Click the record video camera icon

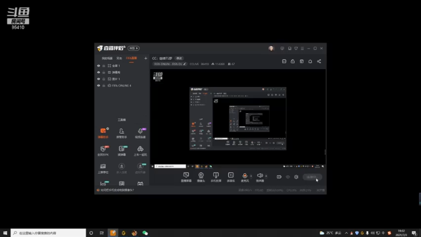[279, 177]
